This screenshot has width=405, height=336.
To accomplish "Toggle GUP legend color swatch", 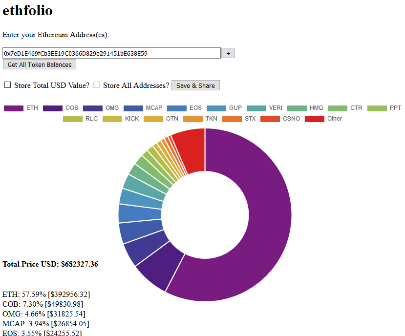I will (216, 108).
